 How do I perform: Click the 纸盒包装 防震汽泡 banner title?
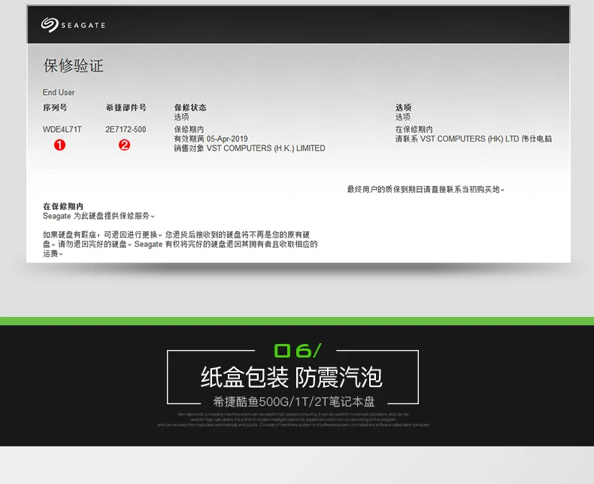tap(291, 376)
